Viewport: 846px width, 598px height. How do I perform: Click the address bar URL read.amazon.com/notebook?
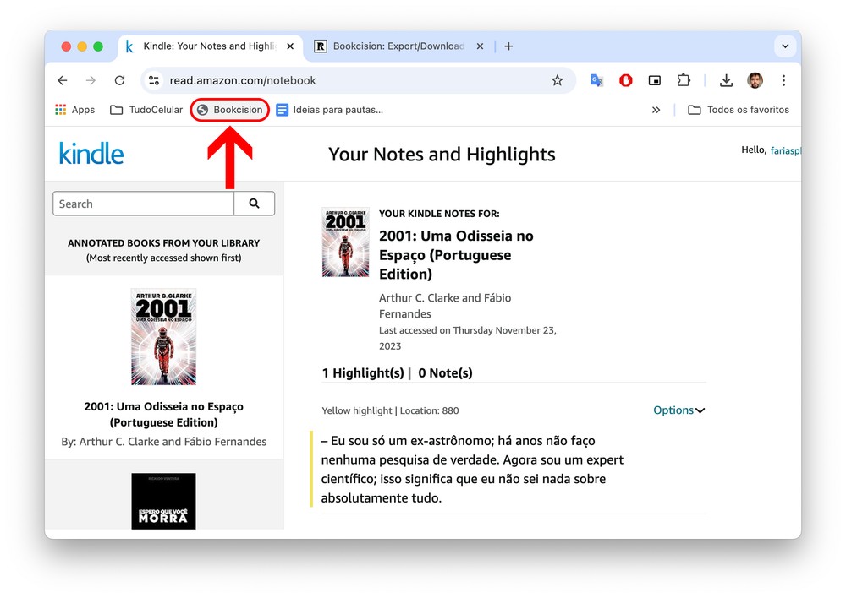tap(243, 81)
